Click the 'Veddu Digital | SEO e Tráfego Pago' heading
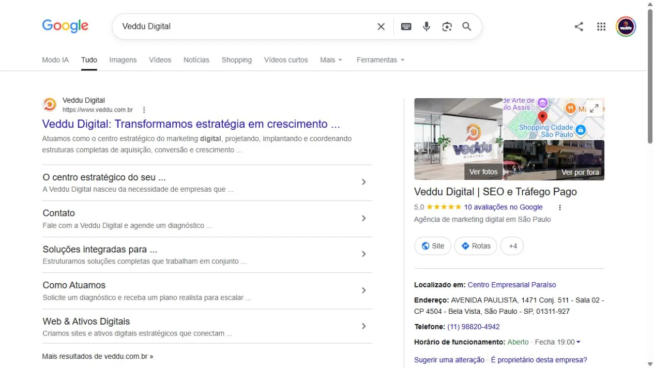 (495, 192)
